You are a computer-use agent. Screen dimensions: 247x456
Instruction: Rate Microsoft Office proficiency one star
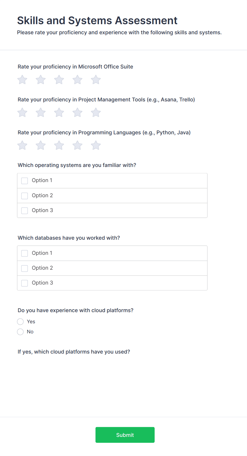(22, 80)
